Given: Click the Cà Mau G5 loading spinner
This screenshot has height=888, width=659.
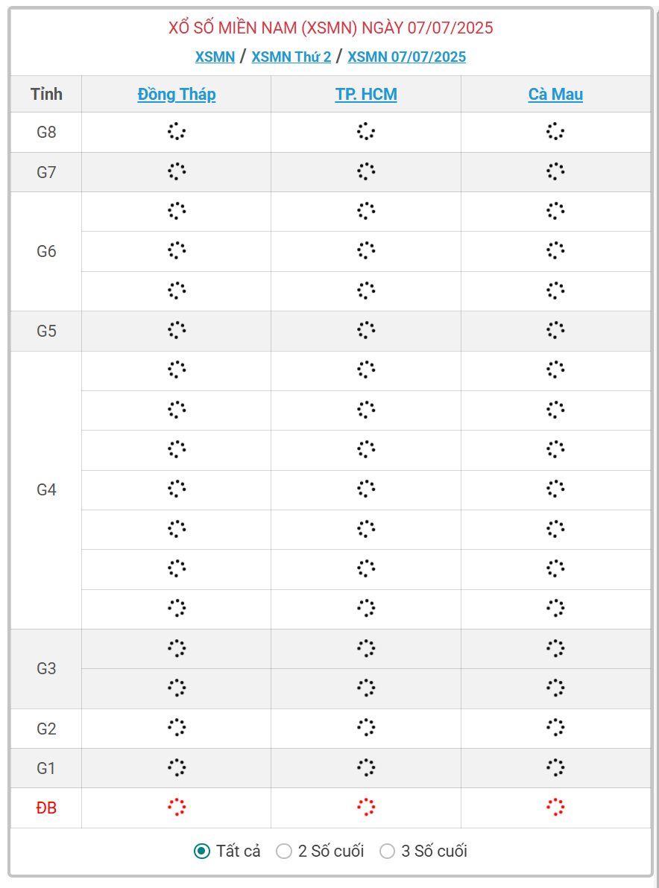Looking at the screenshot, I should (555, 330).
